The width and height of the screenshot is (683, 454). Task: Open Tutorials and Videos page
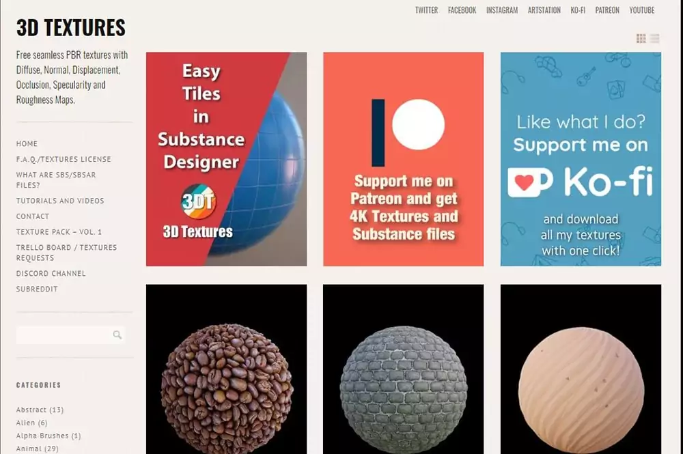(x=60, y=201)
